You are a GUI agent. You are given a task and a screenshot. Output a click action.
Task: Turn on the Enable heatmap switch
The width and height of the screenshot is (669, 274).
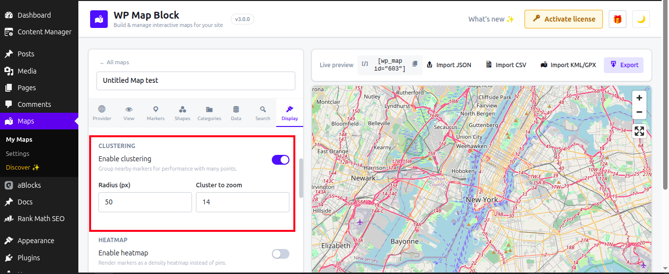coord(281,254)
